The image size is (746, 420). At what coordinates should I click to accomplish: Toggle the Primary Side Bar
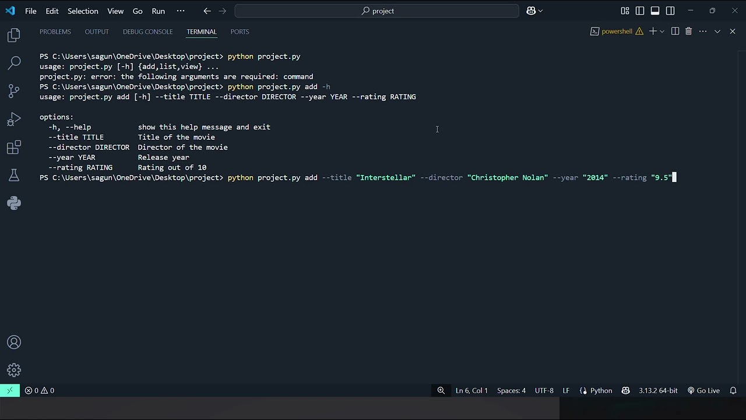[640, 10]
